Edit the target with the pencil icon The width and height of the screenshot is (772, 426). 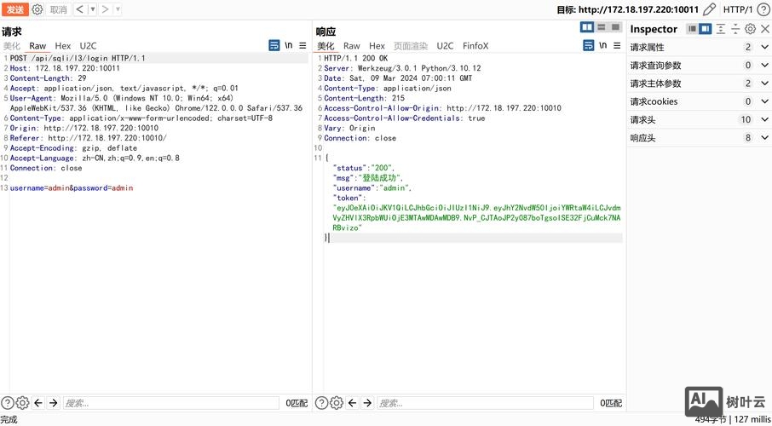[x=709, y=9]
